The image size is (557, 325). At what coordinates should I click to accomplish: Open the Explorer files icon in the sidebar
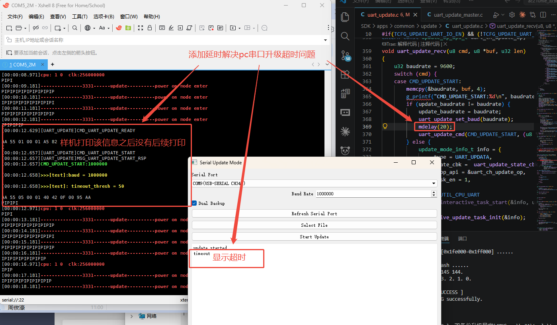click(345, 17)
